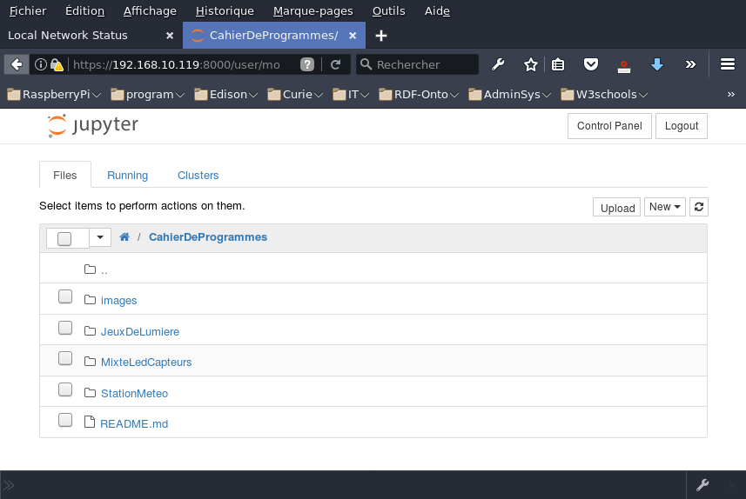Select the StationMeteo folder checkbox
This screenshot has height=499, width=746.
[x=65, y=389]
